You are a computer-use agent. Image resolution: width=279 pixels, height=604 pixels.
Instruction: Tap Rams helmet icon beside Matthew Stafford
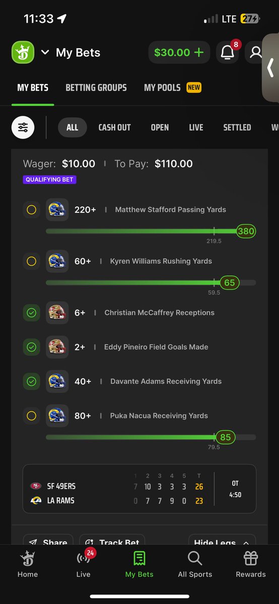click(x=57, y=209)
